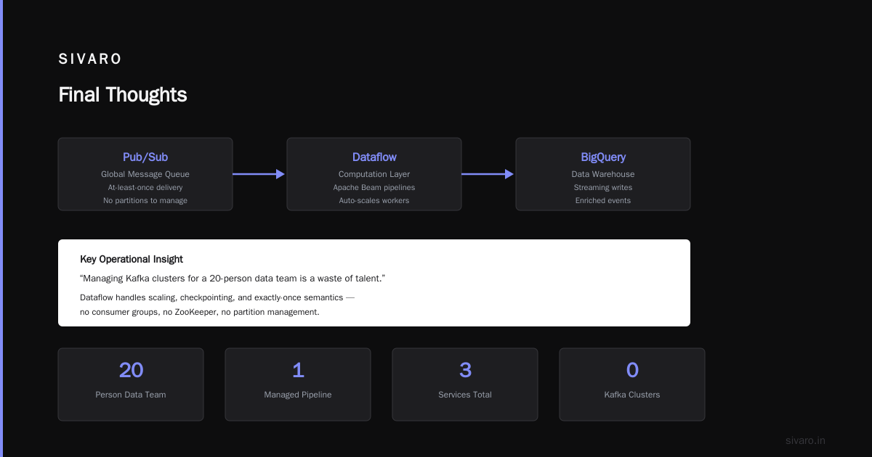This screenshot has height=457, width=872.
Task: Click the Key Operational Insight title
Action: (132, 259)
